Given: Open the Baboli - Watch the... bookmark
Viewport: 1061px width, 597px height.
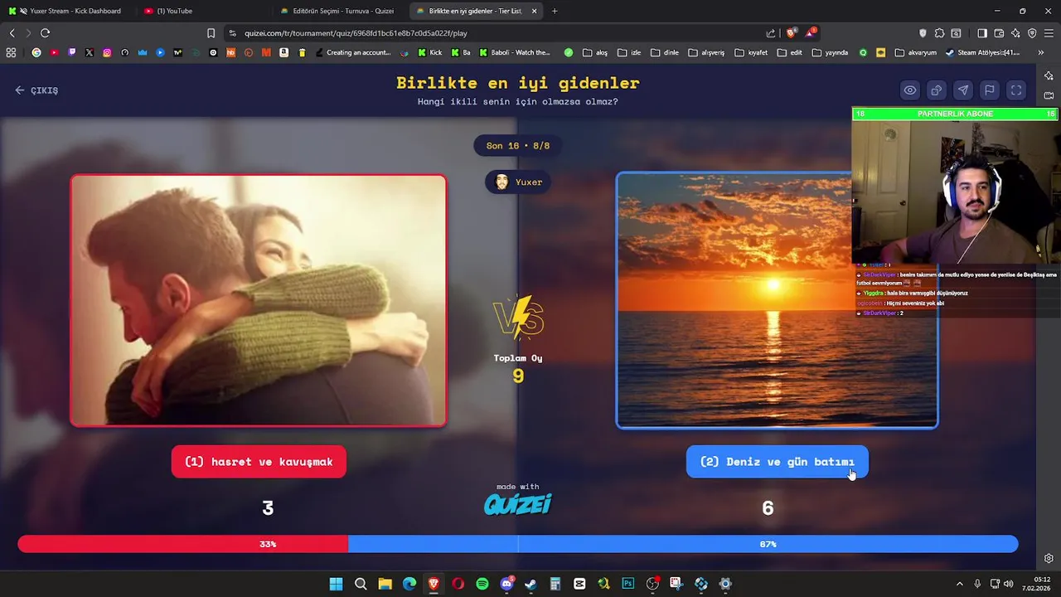Looking at the screenshot, I should coord(515,52).
